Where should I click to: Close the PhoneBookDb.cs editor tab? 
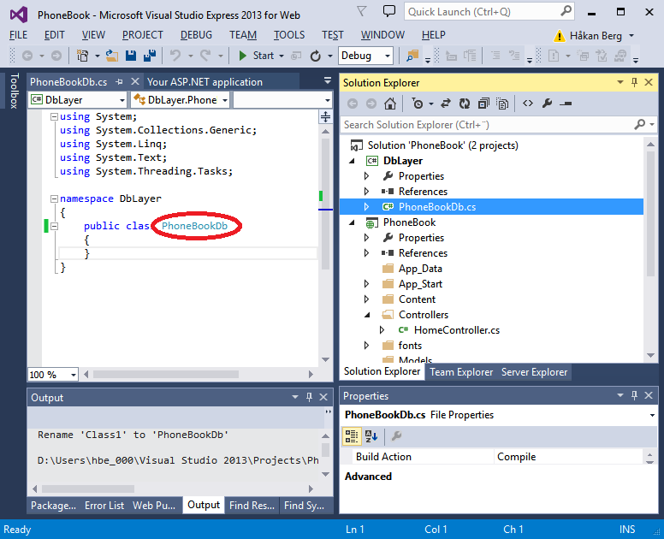[x=134, y=81]
